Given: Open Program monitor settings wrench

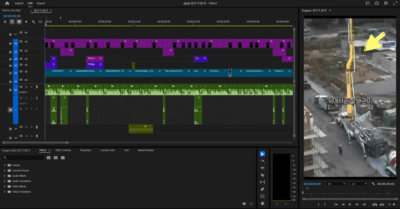Looking at the screenshot, I should point(373,184).
